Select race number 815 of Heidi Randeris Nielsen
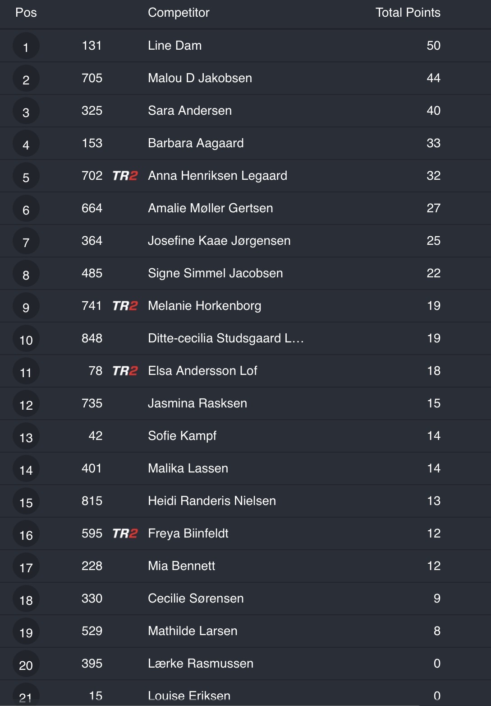 [x=92, y=501]
